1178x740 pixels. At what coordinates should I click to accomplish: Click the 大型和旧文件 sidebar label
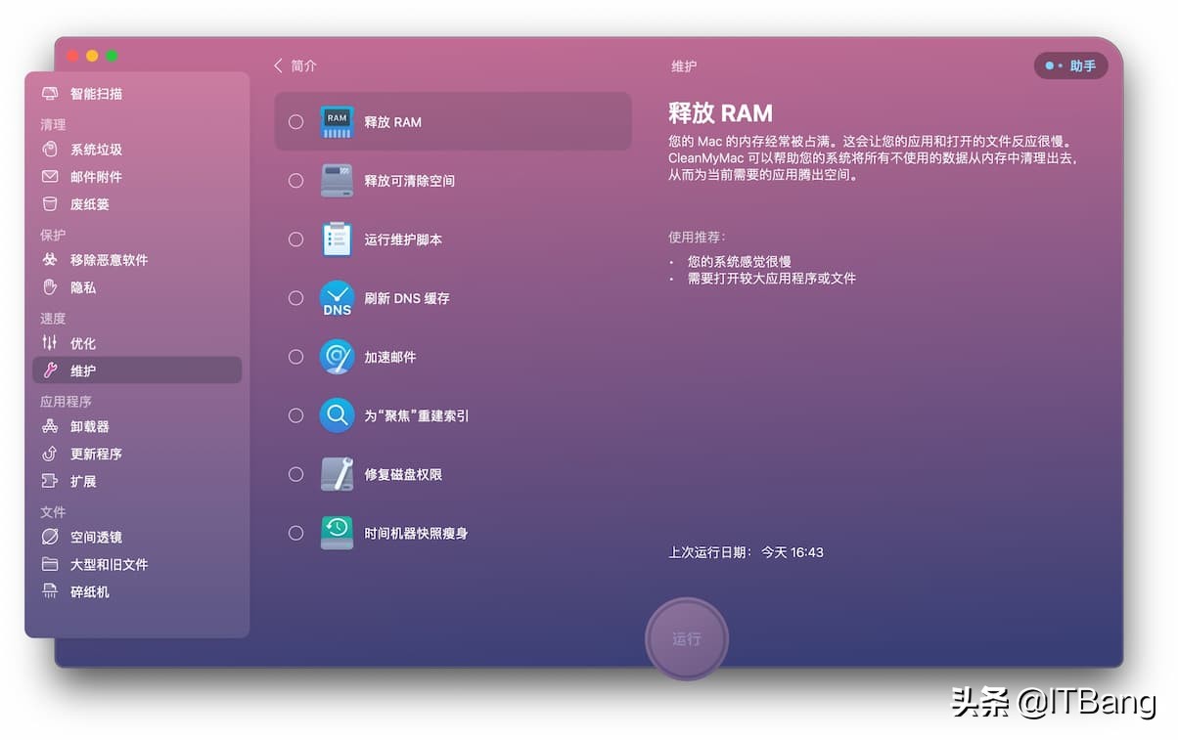tap(110, 564)
